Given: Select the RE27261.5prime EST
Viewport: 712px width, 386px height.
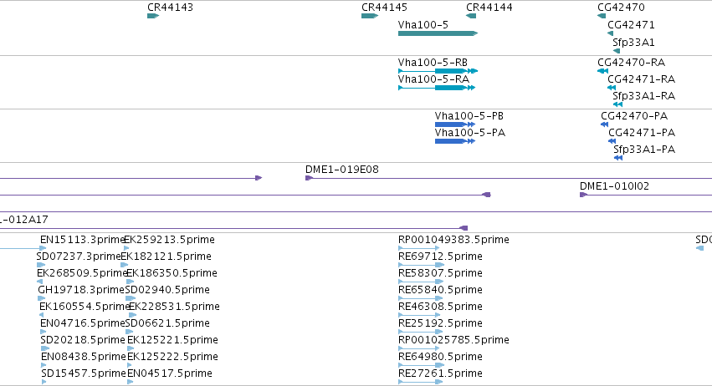Looking at the screenshot, I should 421,382.
